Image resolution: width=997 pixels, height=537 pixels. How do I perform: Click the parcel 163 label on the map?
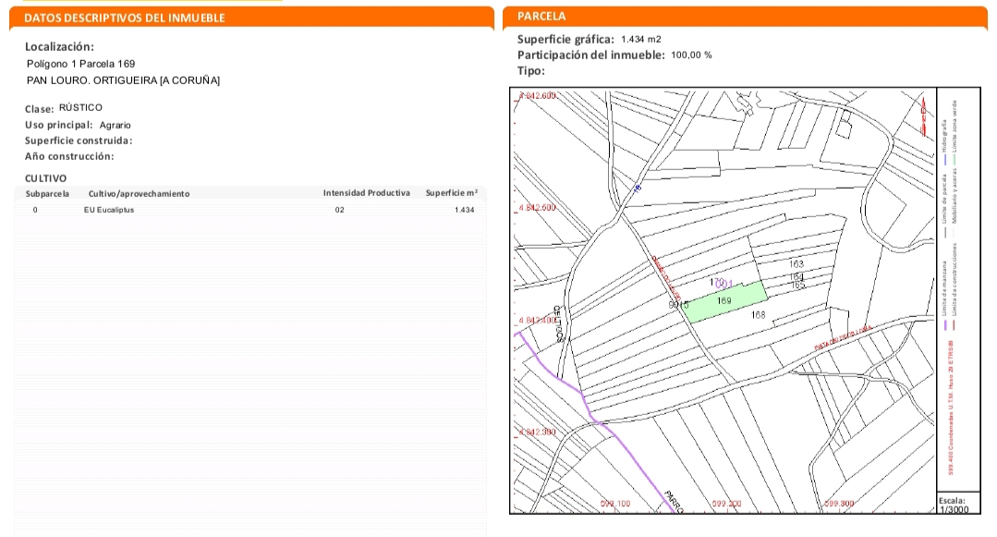tap(797, 265)
